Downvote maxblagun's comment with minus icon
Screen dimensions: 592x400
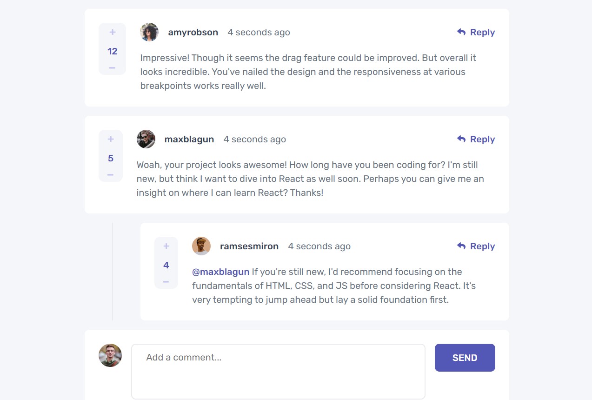(x=111, y=175)
